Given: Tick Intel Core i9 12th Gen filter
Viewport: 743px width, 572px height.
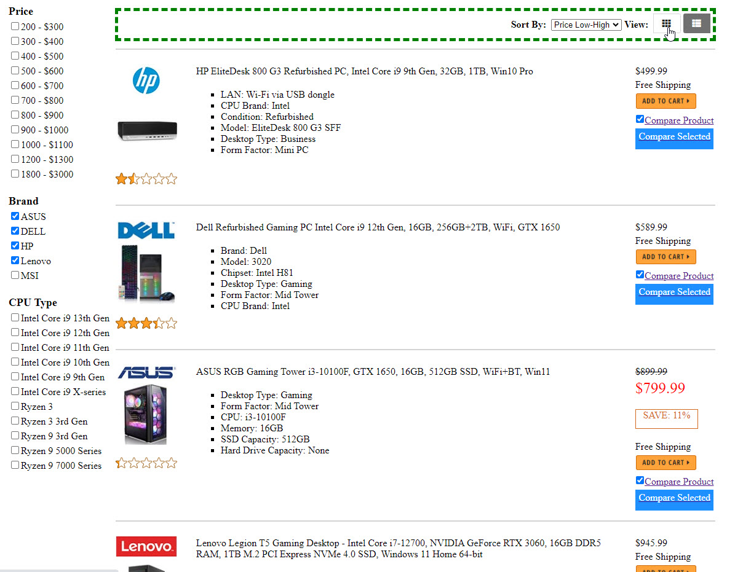Looking at the screenshot, I should tap(15, 332).
